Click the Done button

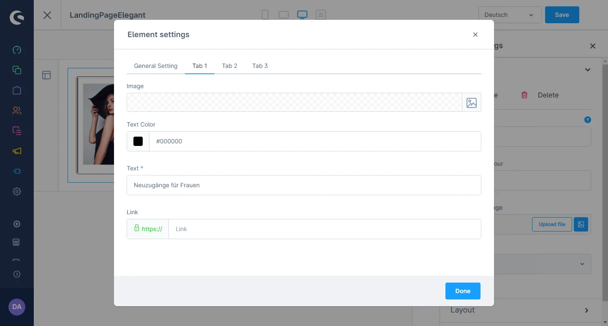pos(463,291)
